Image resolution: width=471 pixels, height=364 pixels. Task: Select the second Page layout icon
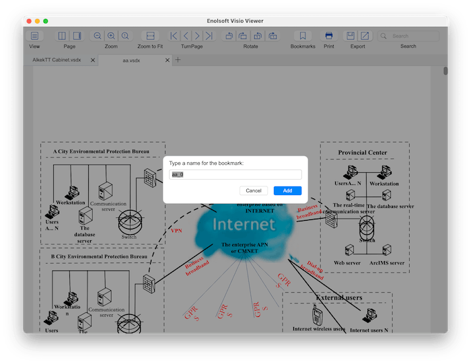coord(77,36)
